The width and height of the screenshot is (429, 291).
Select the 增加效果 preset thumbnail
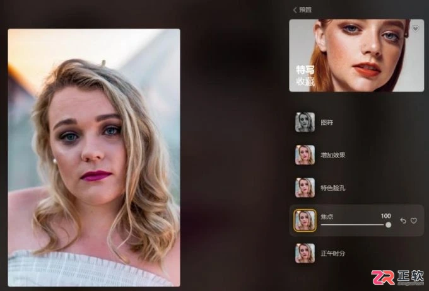[x=305, y=155]
